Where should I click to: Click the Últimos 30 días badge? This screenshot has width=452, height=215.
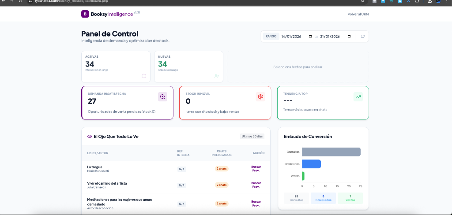(x=252, y=137)
